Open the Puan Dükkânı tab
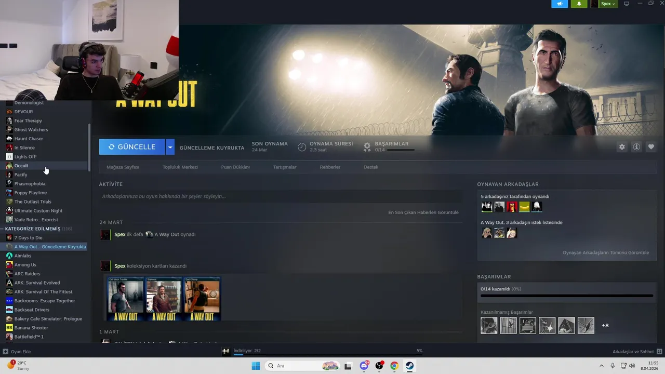665x374 pixels. [x=235, y=167]
